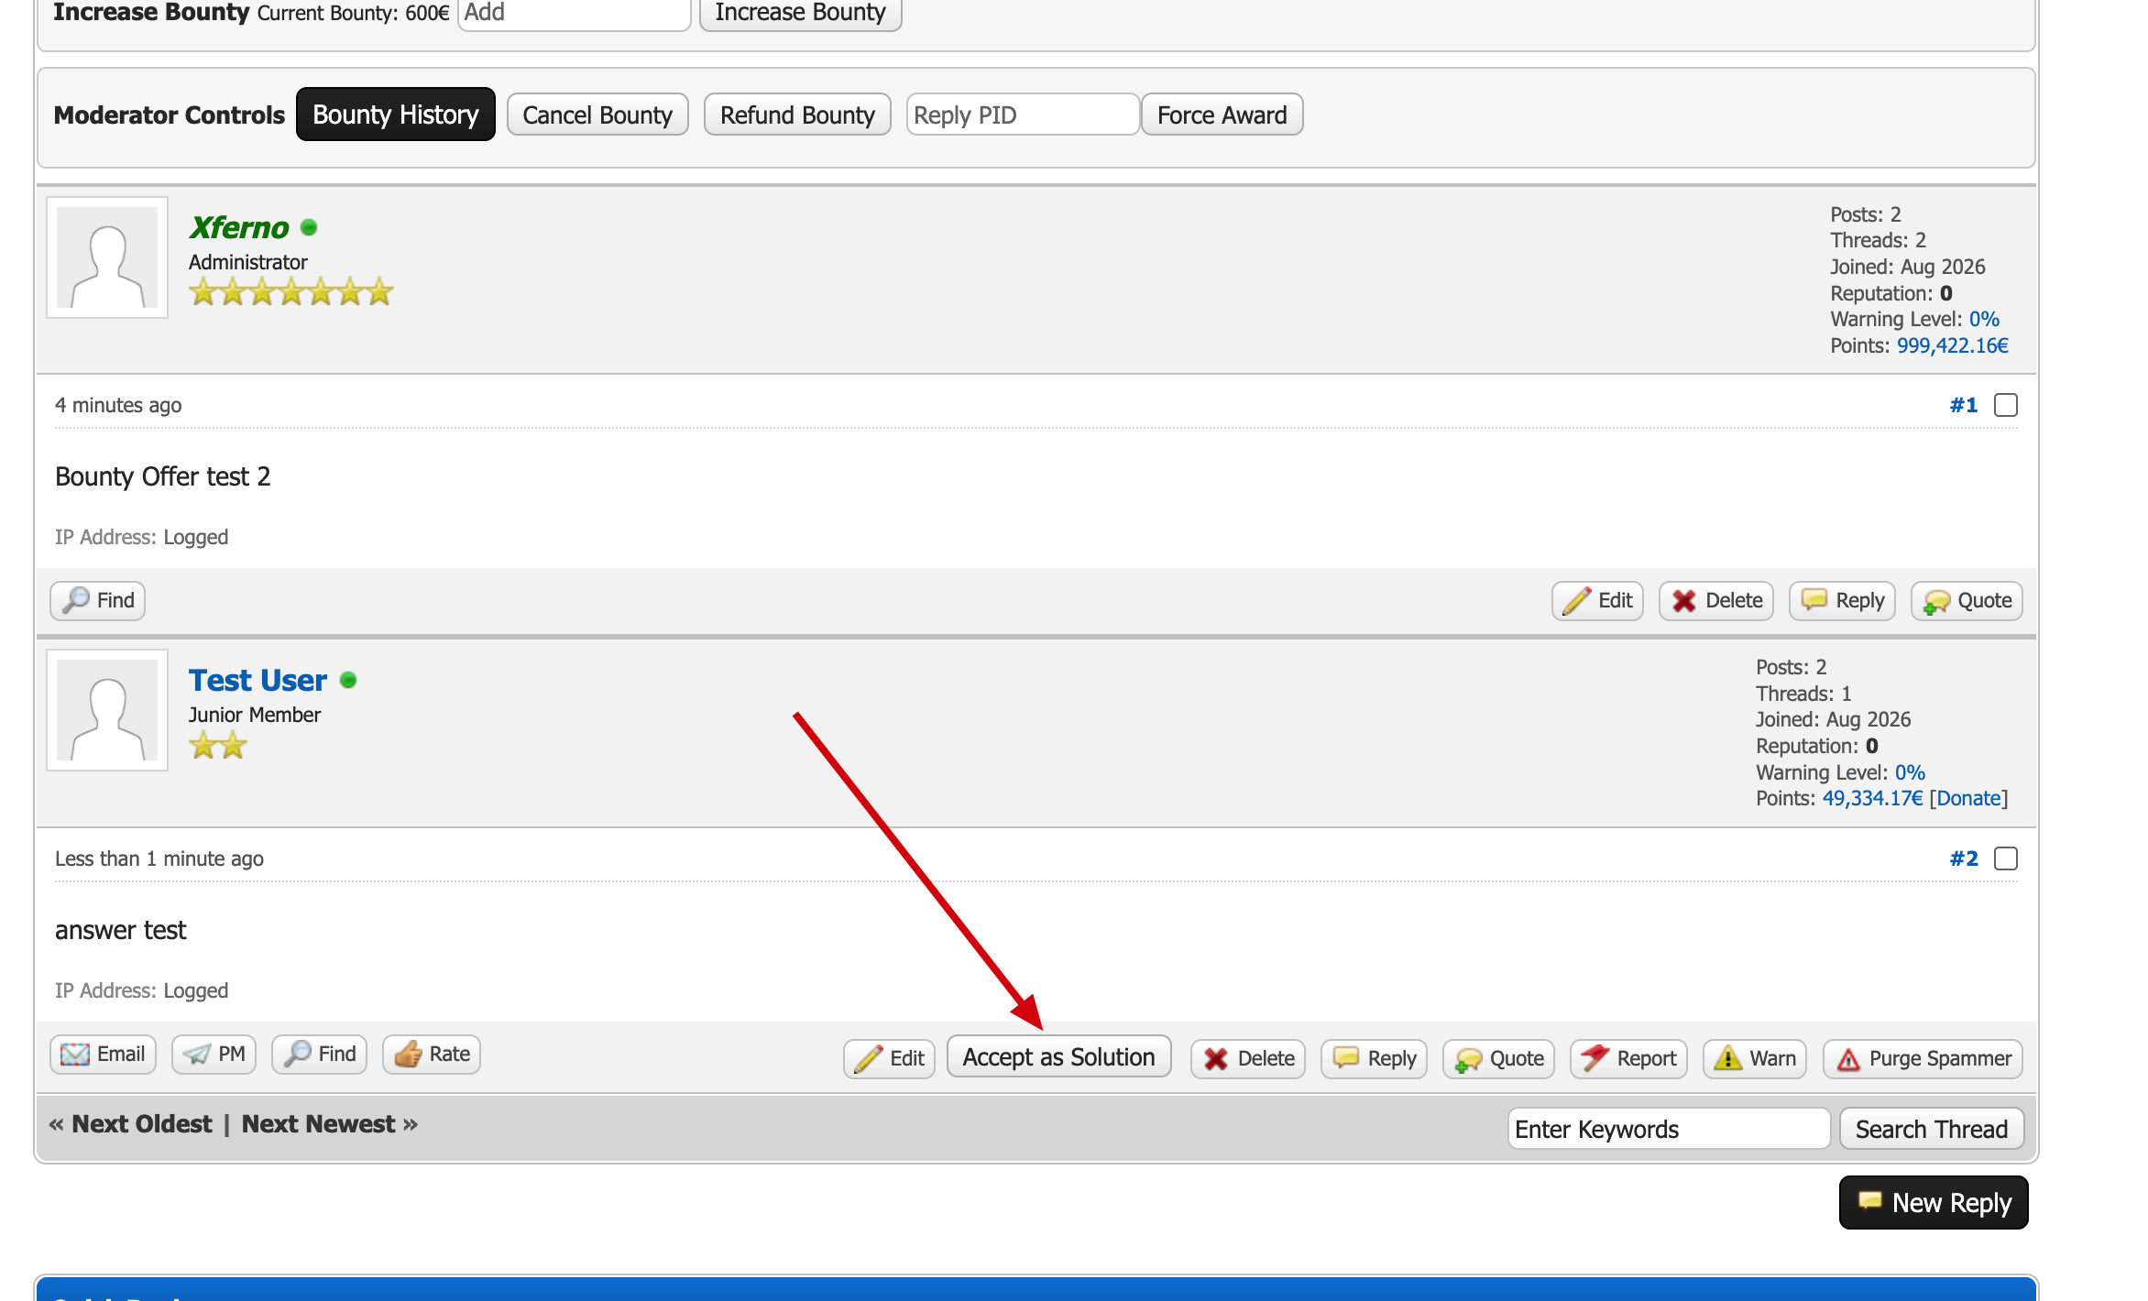Viewport: 2148px width, 1301px height.
Task: Delete Test User's post #2
Action: [1248, 1059]
